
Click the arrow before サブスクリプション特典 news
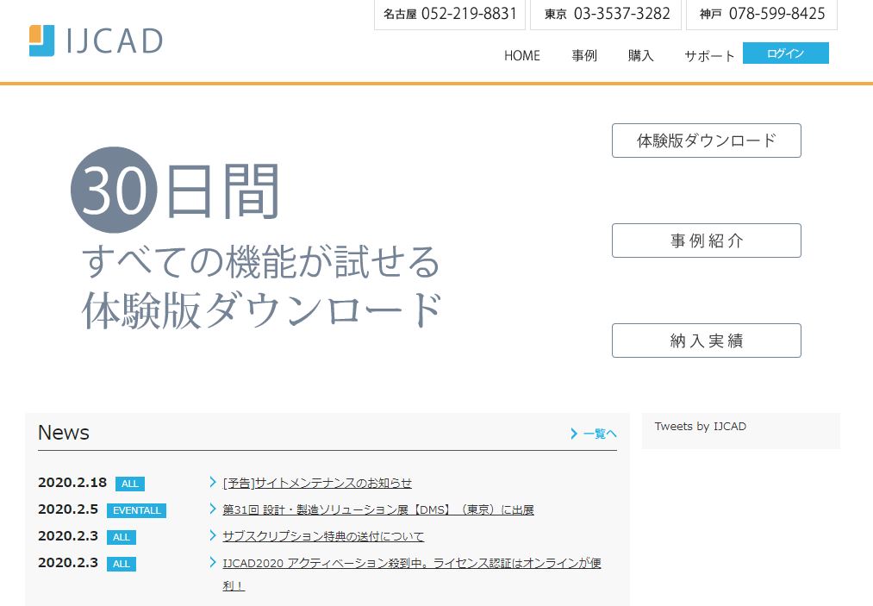(213, 535)
